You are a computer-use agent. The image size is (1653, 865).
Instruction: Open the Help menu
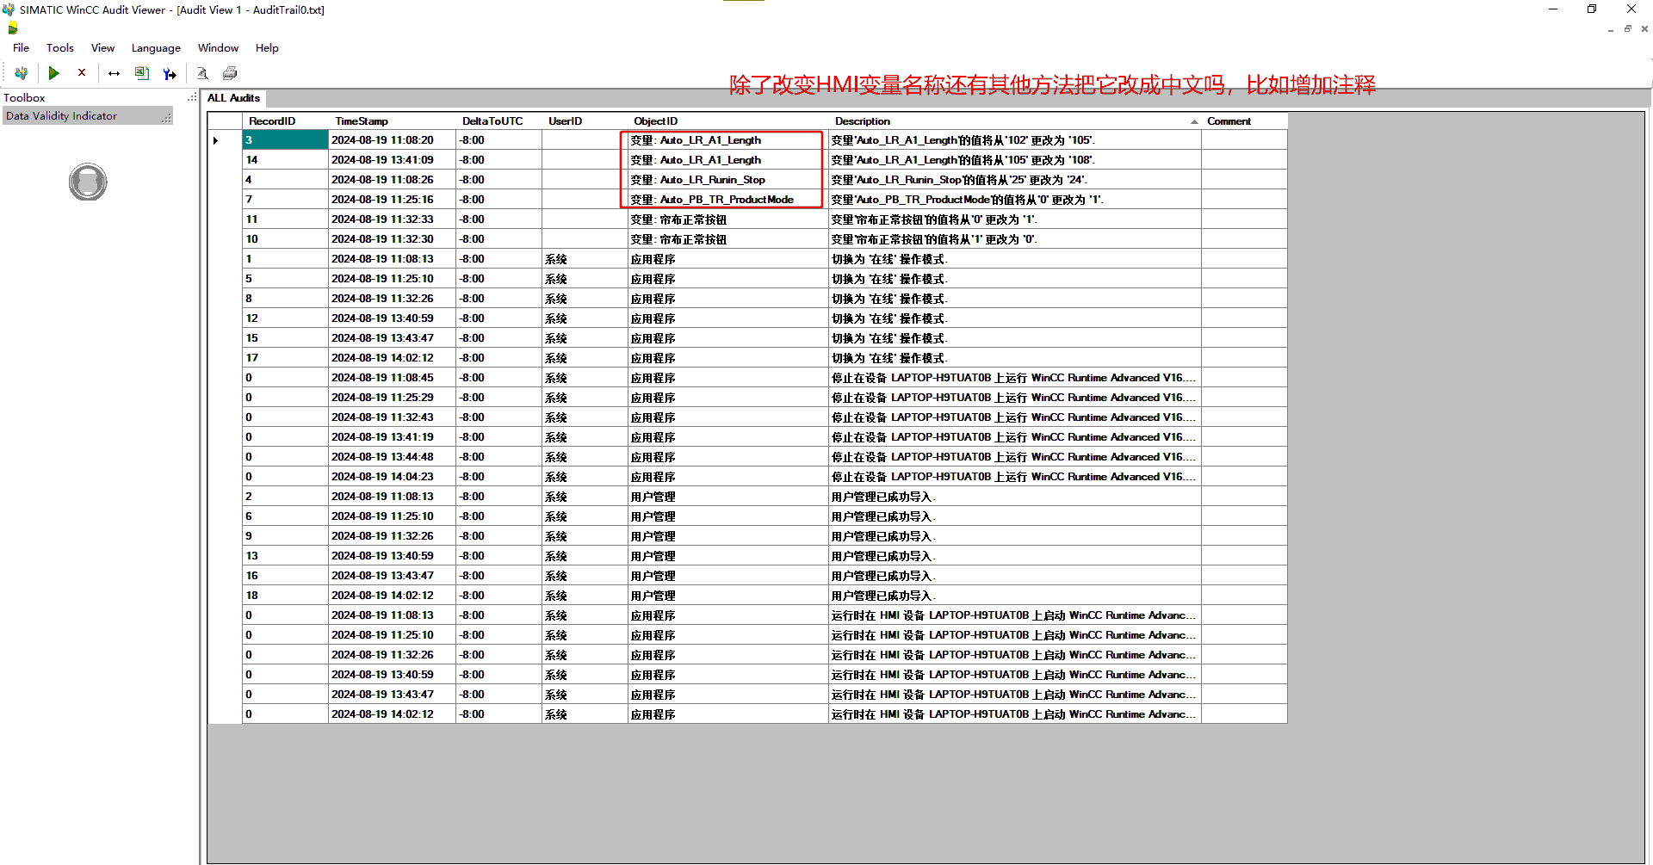pyautogui.click(x=267, y=48)
